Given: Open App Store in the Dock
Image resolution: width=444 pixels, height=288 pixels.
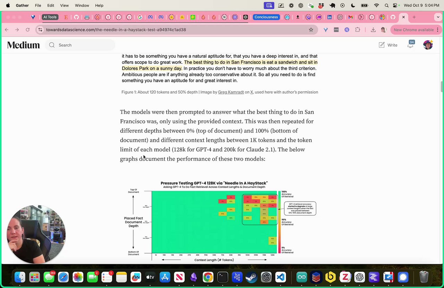Looking at the screenshot, I should 165,277.
